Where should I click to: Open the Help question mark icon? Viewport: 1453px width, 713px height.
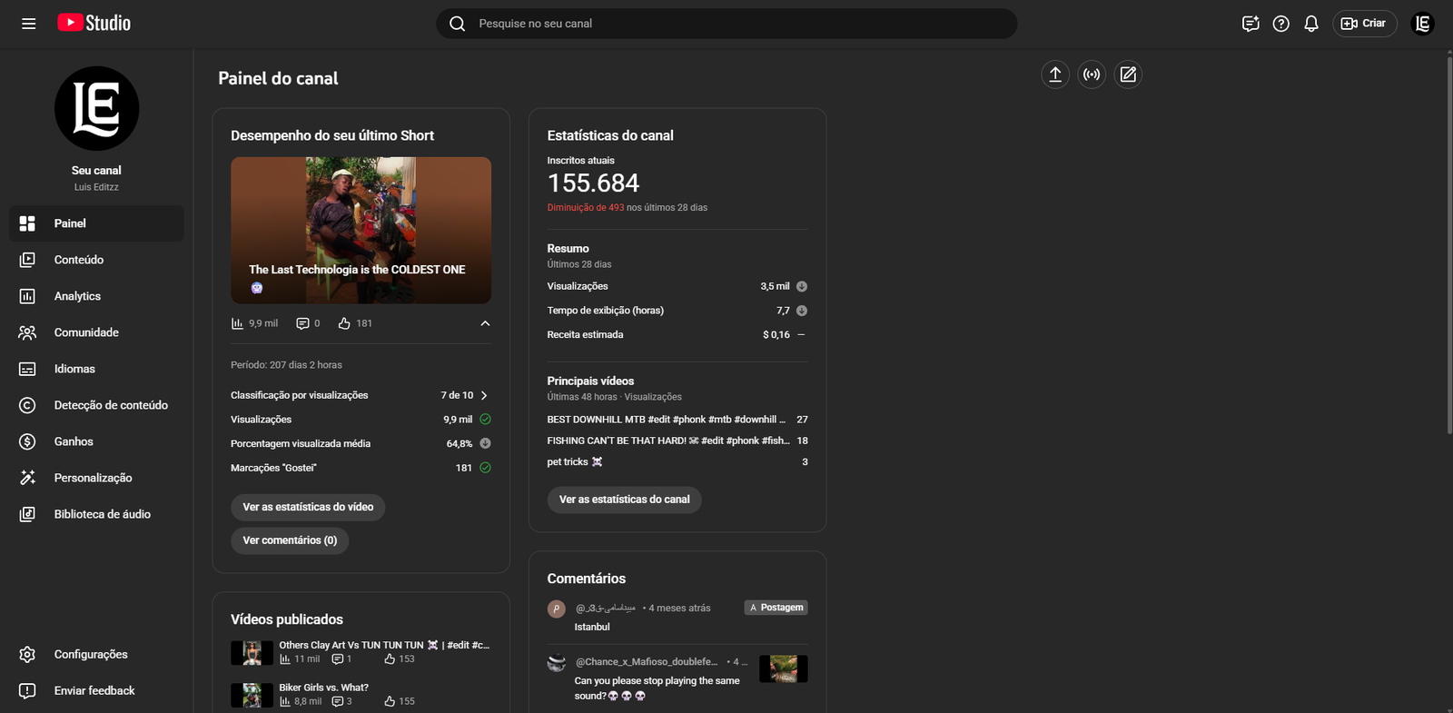click(x=1280, y=24)
